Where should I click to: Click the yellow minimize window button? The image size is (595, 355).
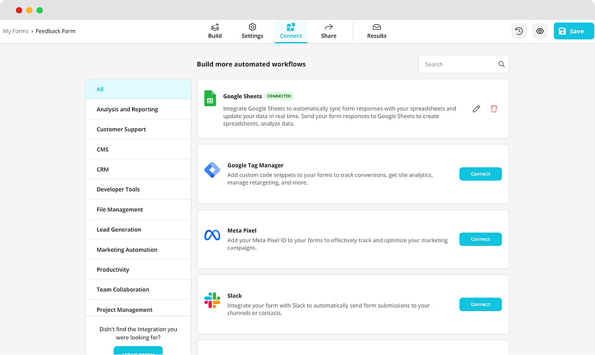29,10
